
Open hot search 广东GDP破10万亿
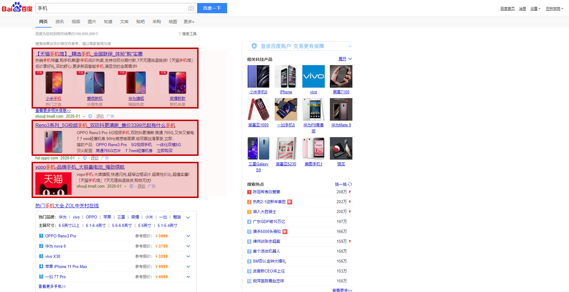tap(269, 222)
